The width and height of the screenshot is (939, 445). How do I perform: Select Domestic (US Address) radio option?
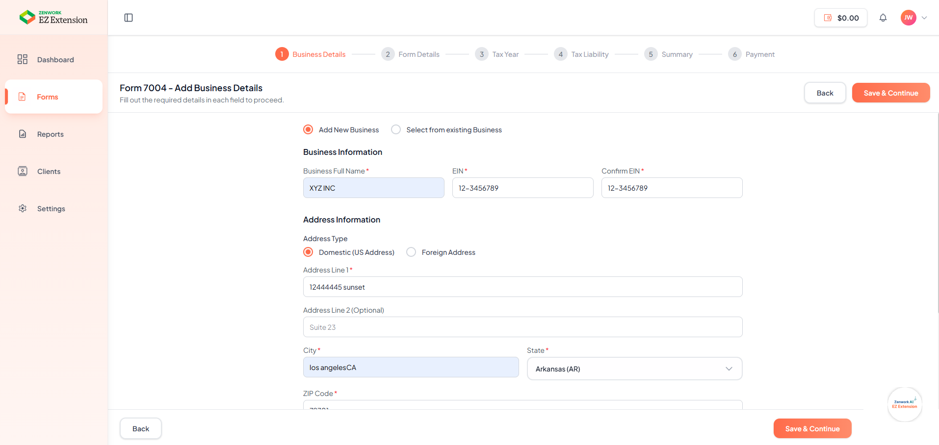(308, 252)
